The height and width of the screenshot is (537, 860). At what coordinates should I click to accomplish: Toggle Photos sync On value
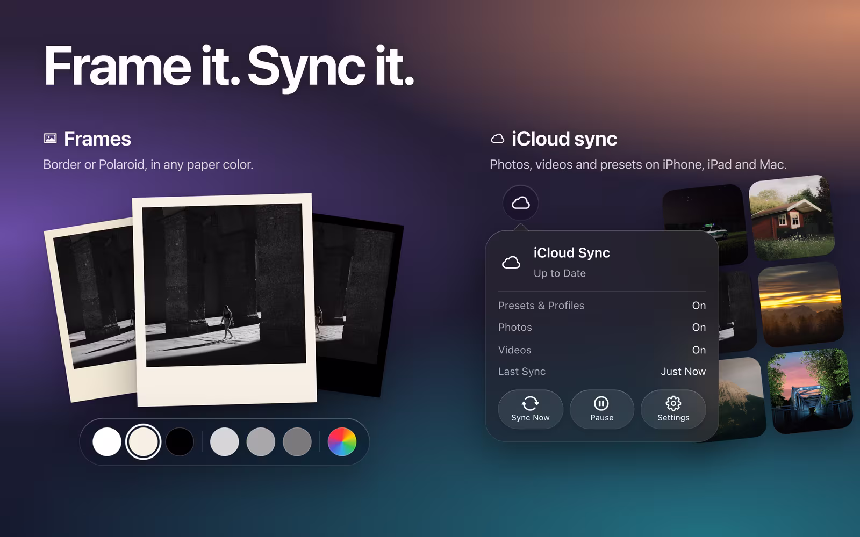699,328
